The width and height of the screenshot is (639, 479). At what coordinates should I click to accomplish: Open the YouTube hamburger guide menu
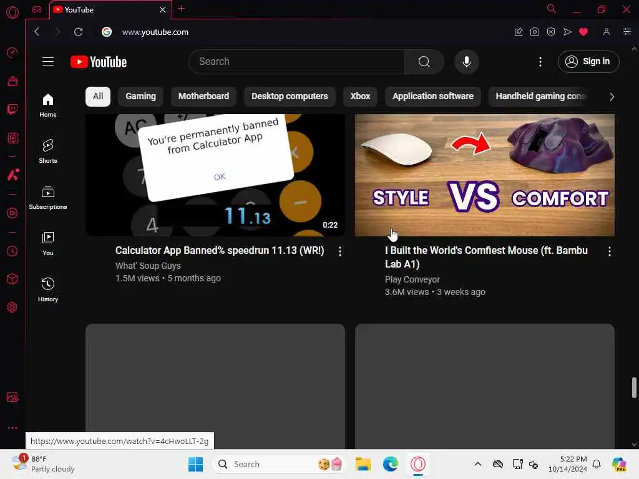pyautogui.click(x=48, y=62)
